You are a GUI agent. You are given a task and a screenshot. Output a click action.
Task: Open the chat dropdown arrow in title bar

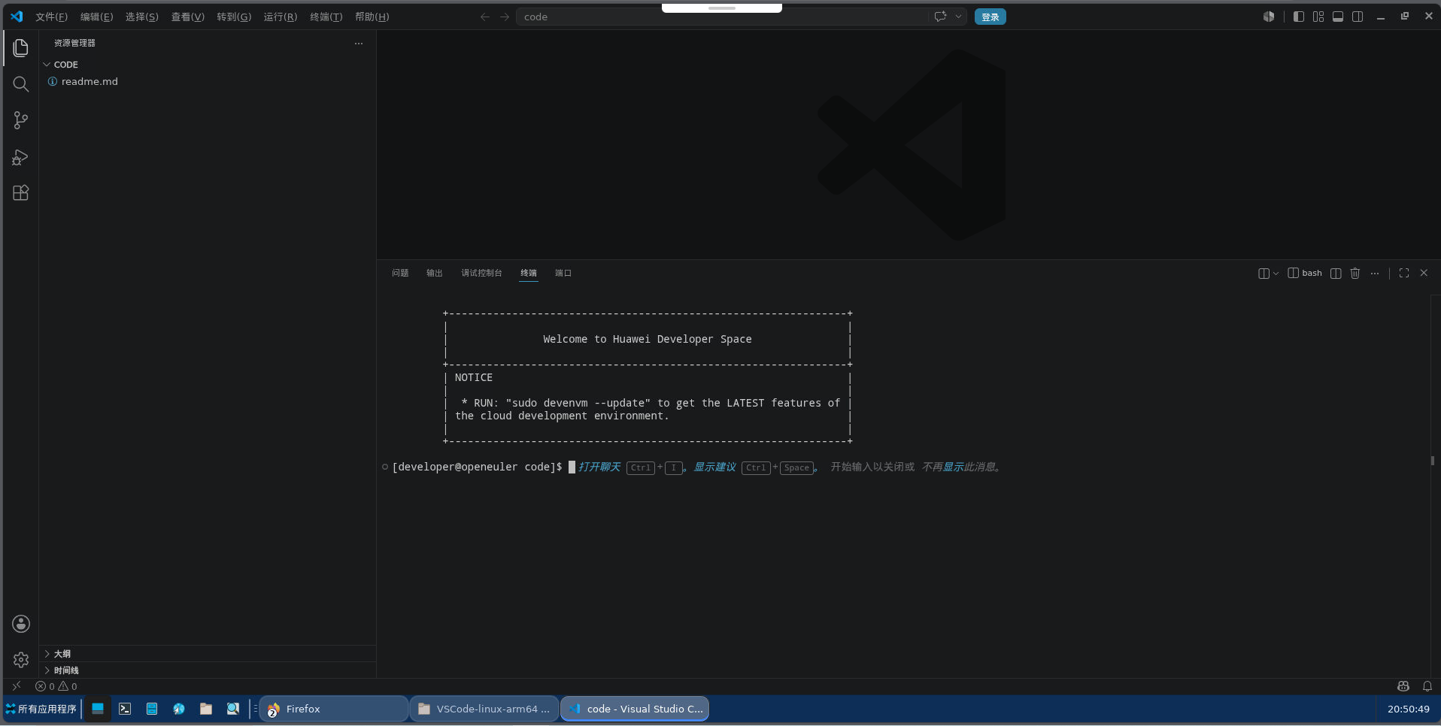point(958,17)
